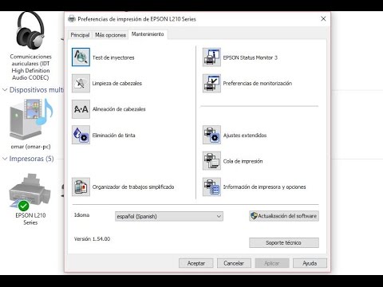Select the EPSON L210 Series printer device
This screenshot has height=287, width=383.
[x=30, y=200]
